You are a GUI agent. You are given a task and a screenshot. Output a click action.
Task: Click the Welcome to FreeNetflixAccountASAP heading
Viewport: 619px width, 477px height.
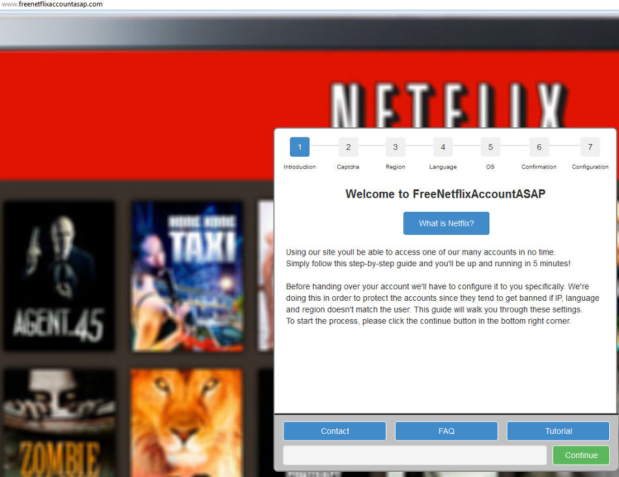point(446,194)
